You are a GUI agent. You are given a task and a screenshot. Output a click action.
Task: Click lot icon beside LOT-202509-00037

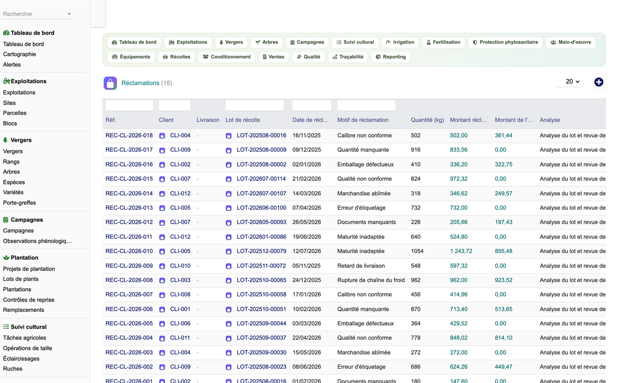[229, 339]
